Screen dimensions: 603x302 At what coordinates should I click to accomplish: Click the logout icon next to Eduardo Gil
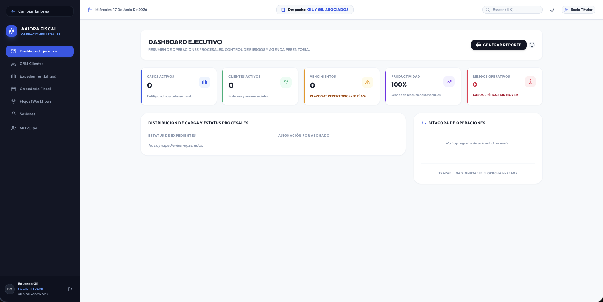pos(70,289)
